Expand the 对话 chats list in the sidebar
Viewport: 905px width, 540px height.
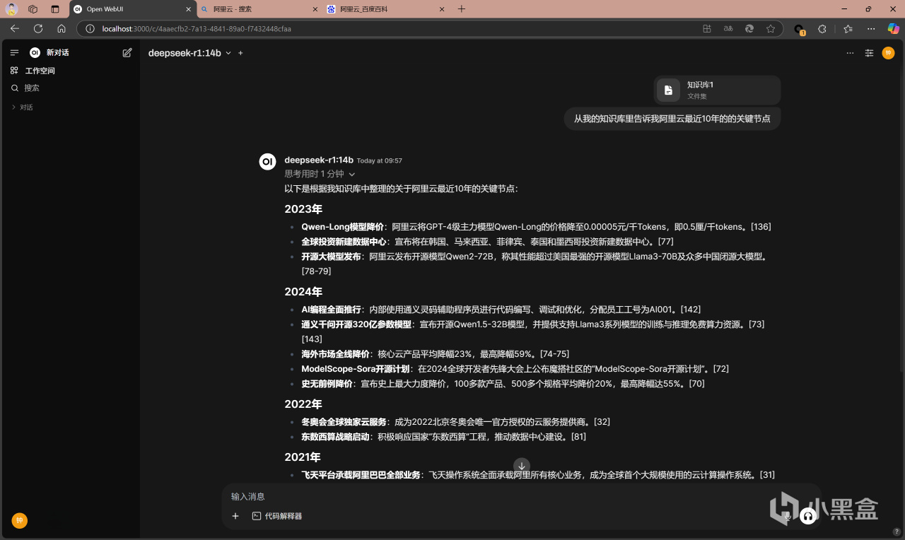pos(22,107)
